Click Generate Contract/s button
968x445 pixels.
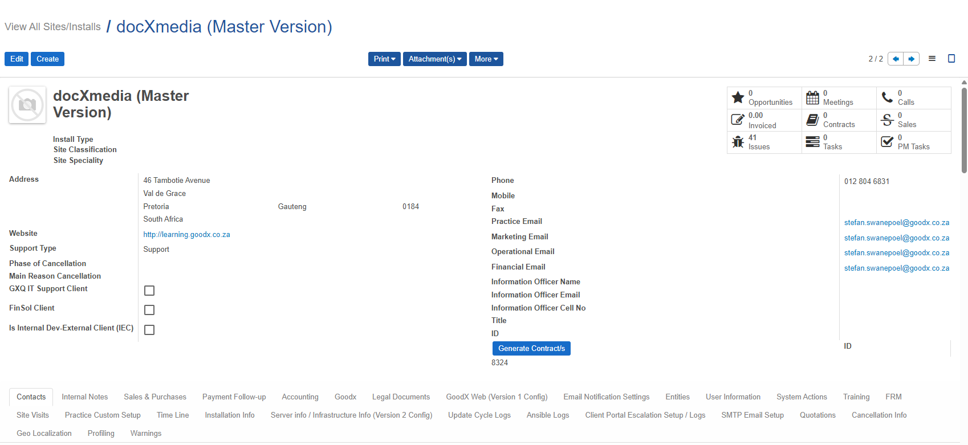[x=531, y=348]
